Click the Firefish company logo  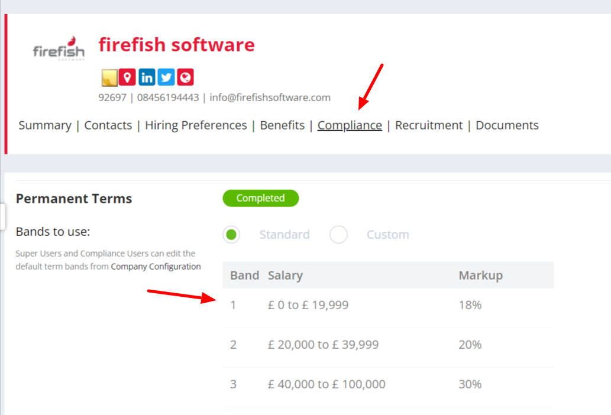coord(59,49)
